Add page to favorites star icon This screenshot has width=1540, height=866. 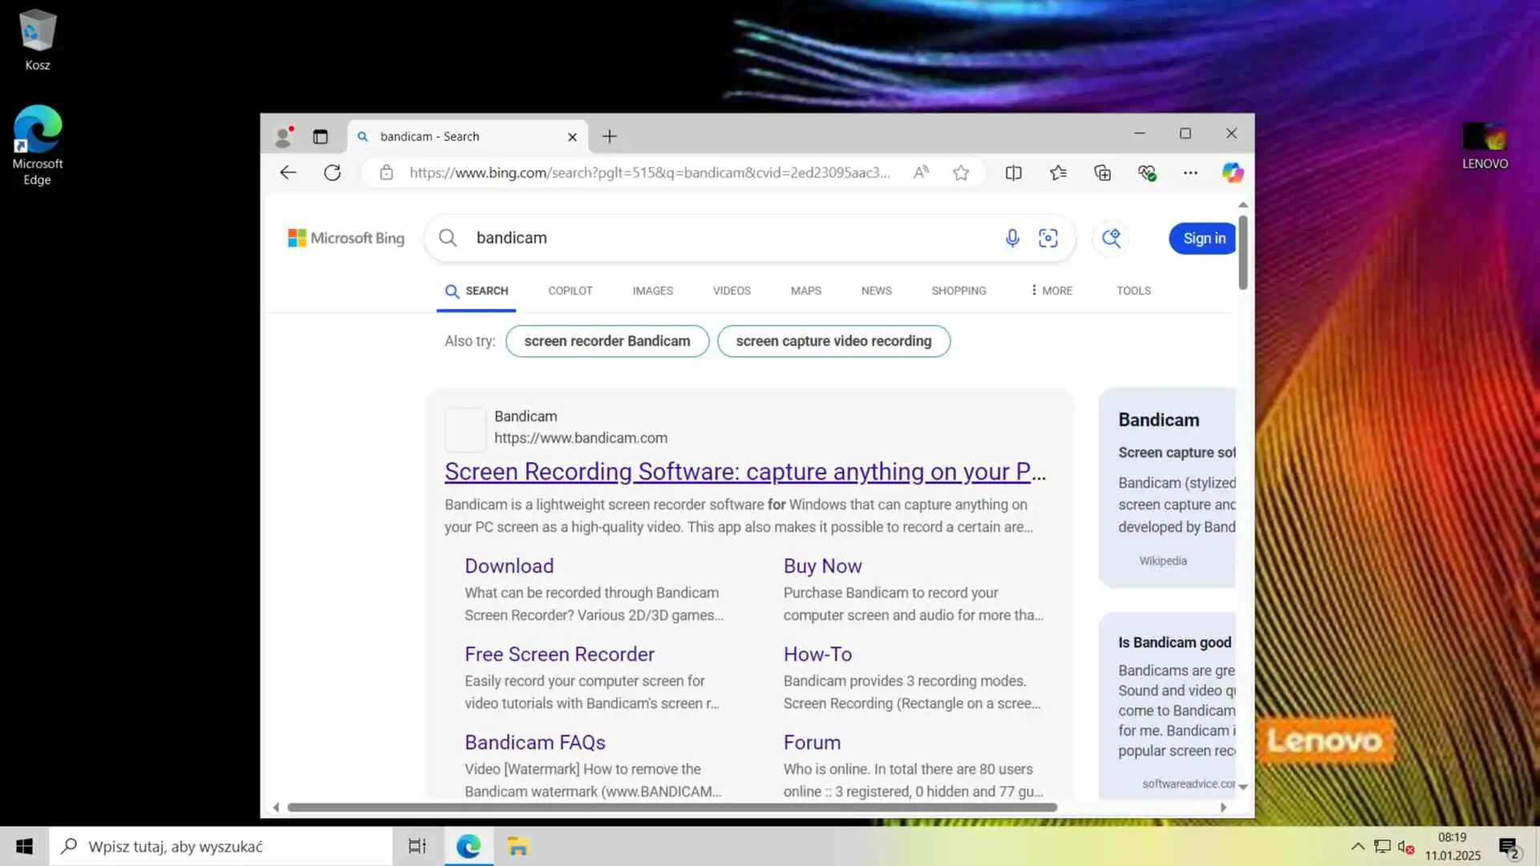point(961,172)
